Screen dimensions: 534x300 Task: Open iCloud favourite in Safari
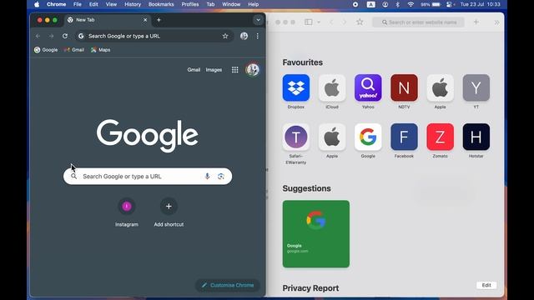click(332, 87)
